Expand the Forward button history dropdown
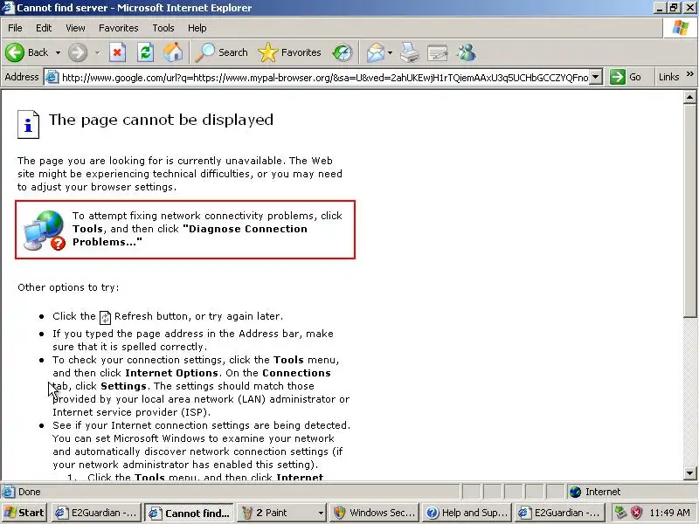Screen dimensions: 699x524 [97, 52]
